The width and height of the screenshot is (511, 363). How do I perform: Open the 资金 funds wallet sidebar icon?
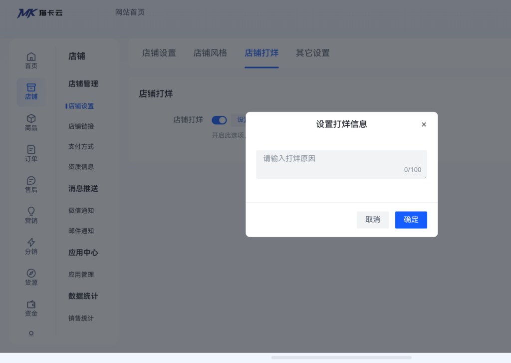pos(31,309)
